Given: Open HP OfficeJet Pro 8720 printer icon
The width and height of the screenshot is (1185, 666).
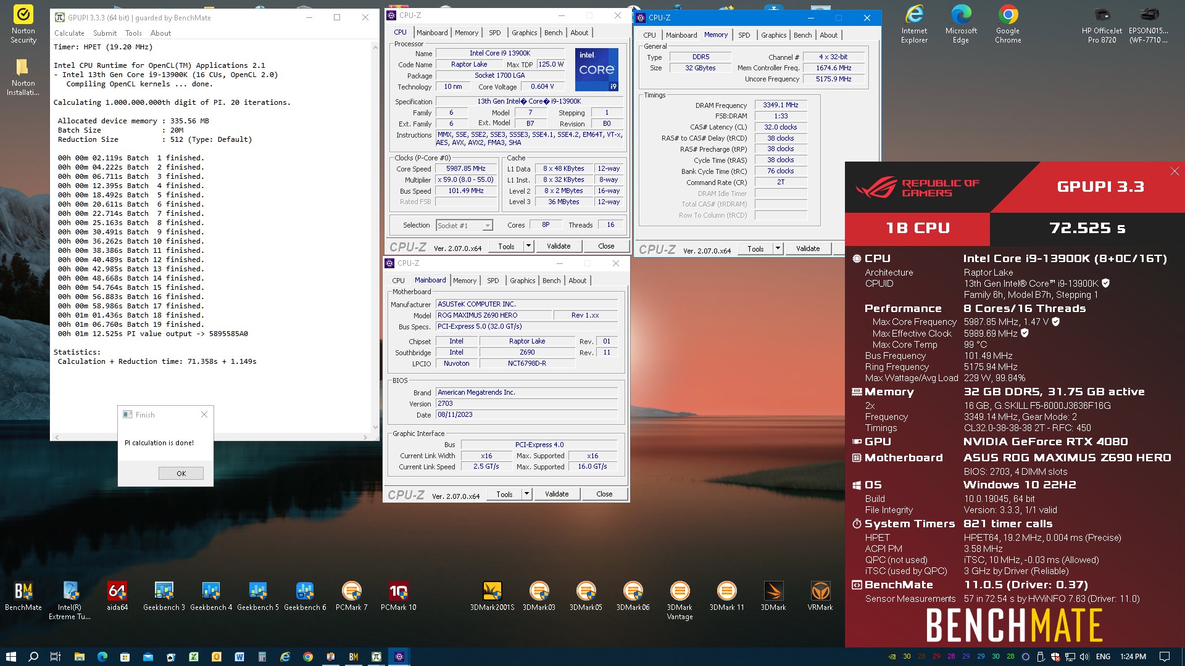Looking at the screenshot, I should coord(1102,25).
